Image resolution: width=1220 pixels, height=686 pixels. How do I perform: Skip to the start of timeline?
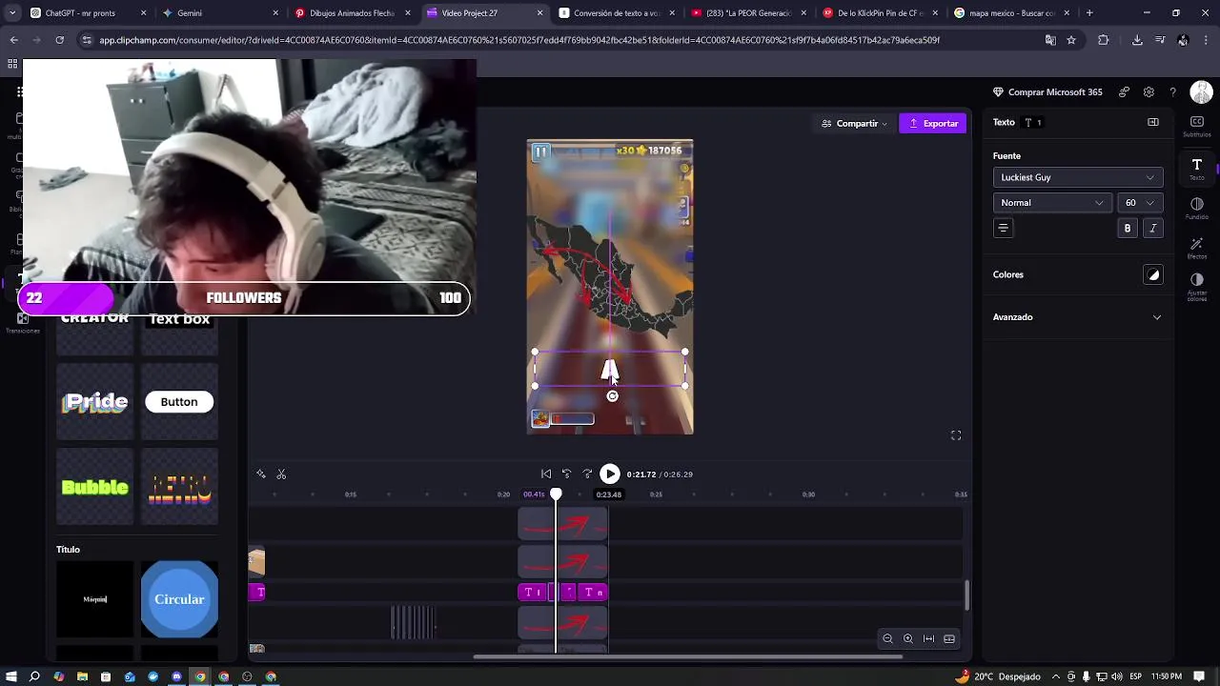pyautogui.click(x=546, y=474)
